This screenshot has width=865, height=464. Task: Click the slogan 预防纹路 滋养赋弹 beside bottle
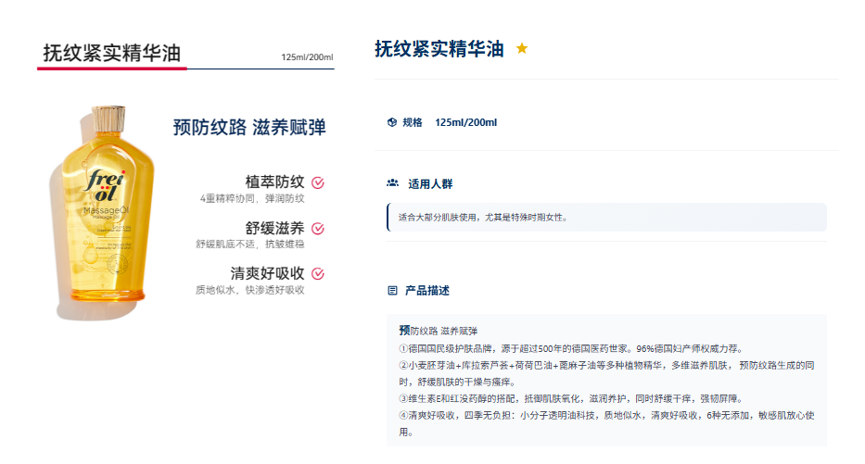click(x=249, y=127)
